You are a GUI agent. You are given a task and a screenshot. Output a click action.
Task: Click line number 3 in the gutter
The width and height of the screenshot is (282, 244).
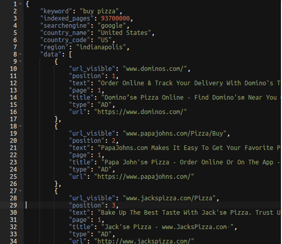point(15,18)
